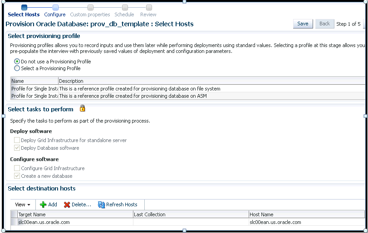368x233 pixels.
Task: Click the Refresh Hosts label
Action: point(122,204)
